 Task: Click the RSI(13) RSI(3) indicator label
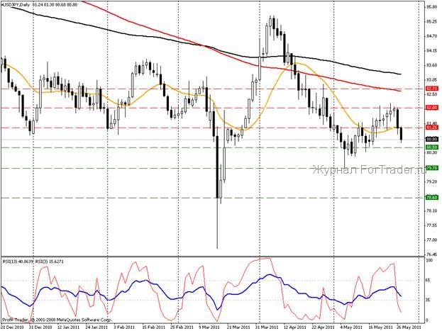coord(33,262)
